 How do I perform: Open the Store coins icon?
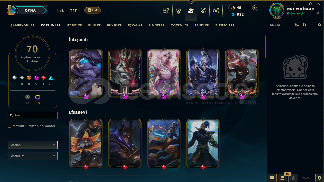[x=216, y=11]
